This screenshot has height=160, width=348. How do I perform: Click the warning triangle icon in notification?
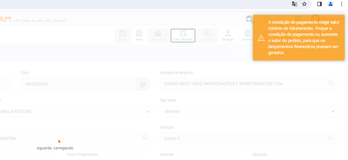coord(261,38)
